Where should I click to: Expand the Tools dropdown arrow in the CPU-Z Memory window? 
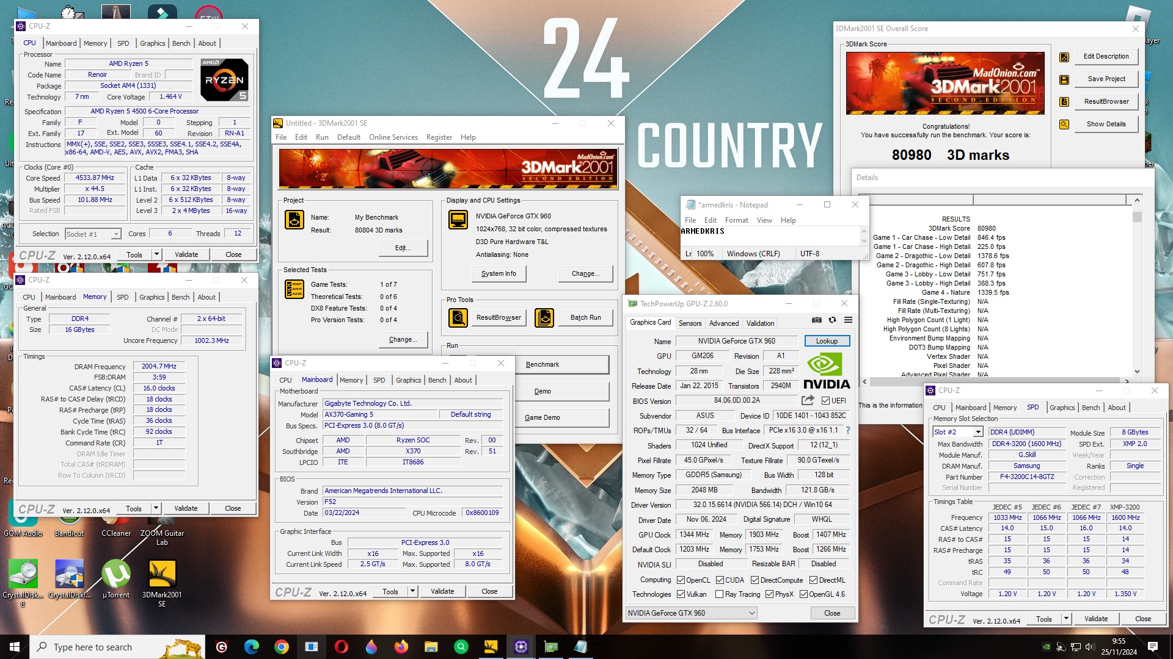pos(156,508)
